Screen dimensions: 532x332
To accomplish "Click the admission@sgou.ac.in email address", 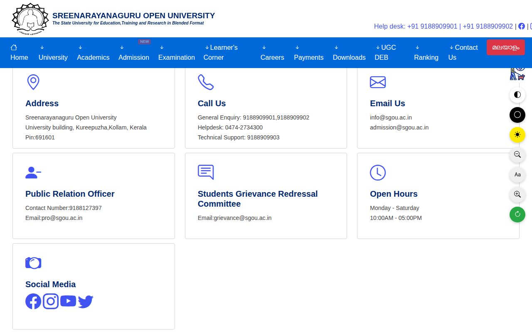I will (x=399, y=127).
